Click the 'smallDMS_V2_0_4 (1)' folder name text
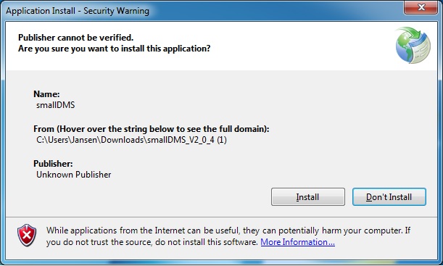 [x=187, y=140]
